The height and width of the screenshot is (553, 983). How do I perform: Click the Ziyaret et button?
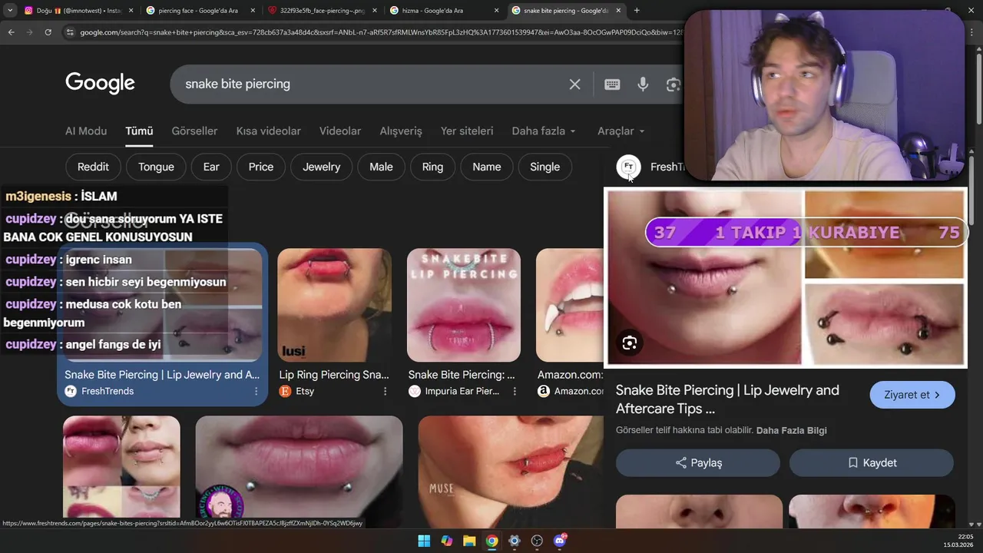coord(912,395)
